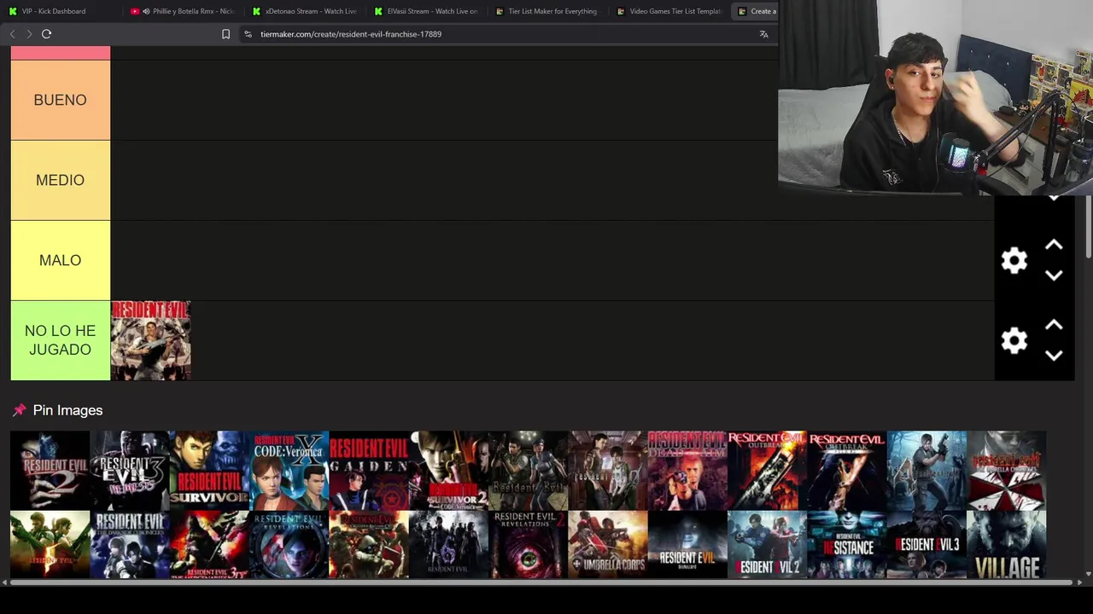Select Resident Evil 2 remake thumbnail
This screenshot has height=614, width=1093.
pos(768,545)
